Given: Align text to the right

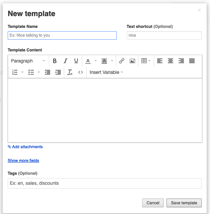Looking at the screenshot, I should click(x=181, y=61).
